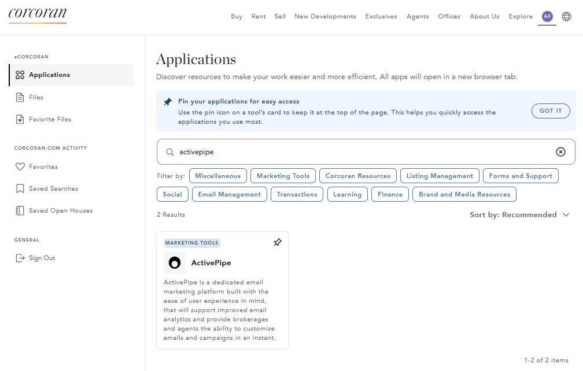Toggle the Transactions filter chip
This screenshot has height=371, width=583.
pyautogui.click(x=297, y=194)
